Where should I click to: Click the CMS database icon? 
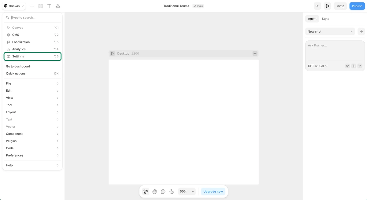point(8,35)
